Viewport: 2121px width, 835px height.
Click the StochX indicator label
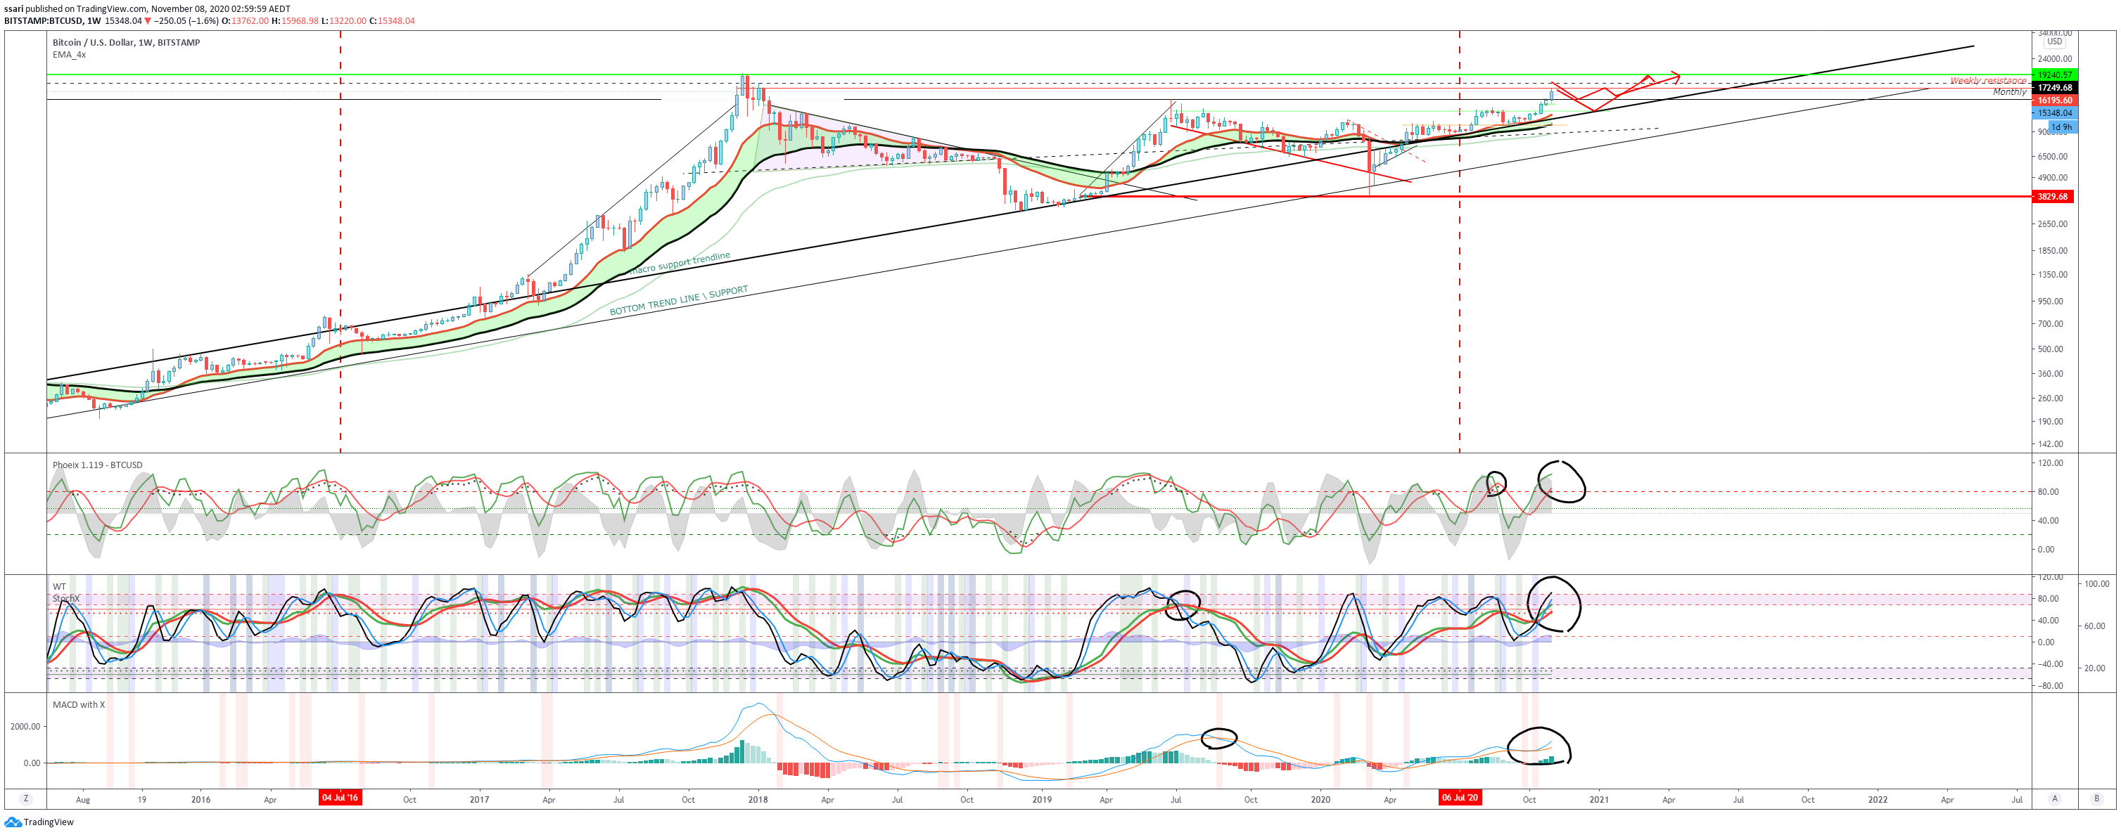(66, 599)
